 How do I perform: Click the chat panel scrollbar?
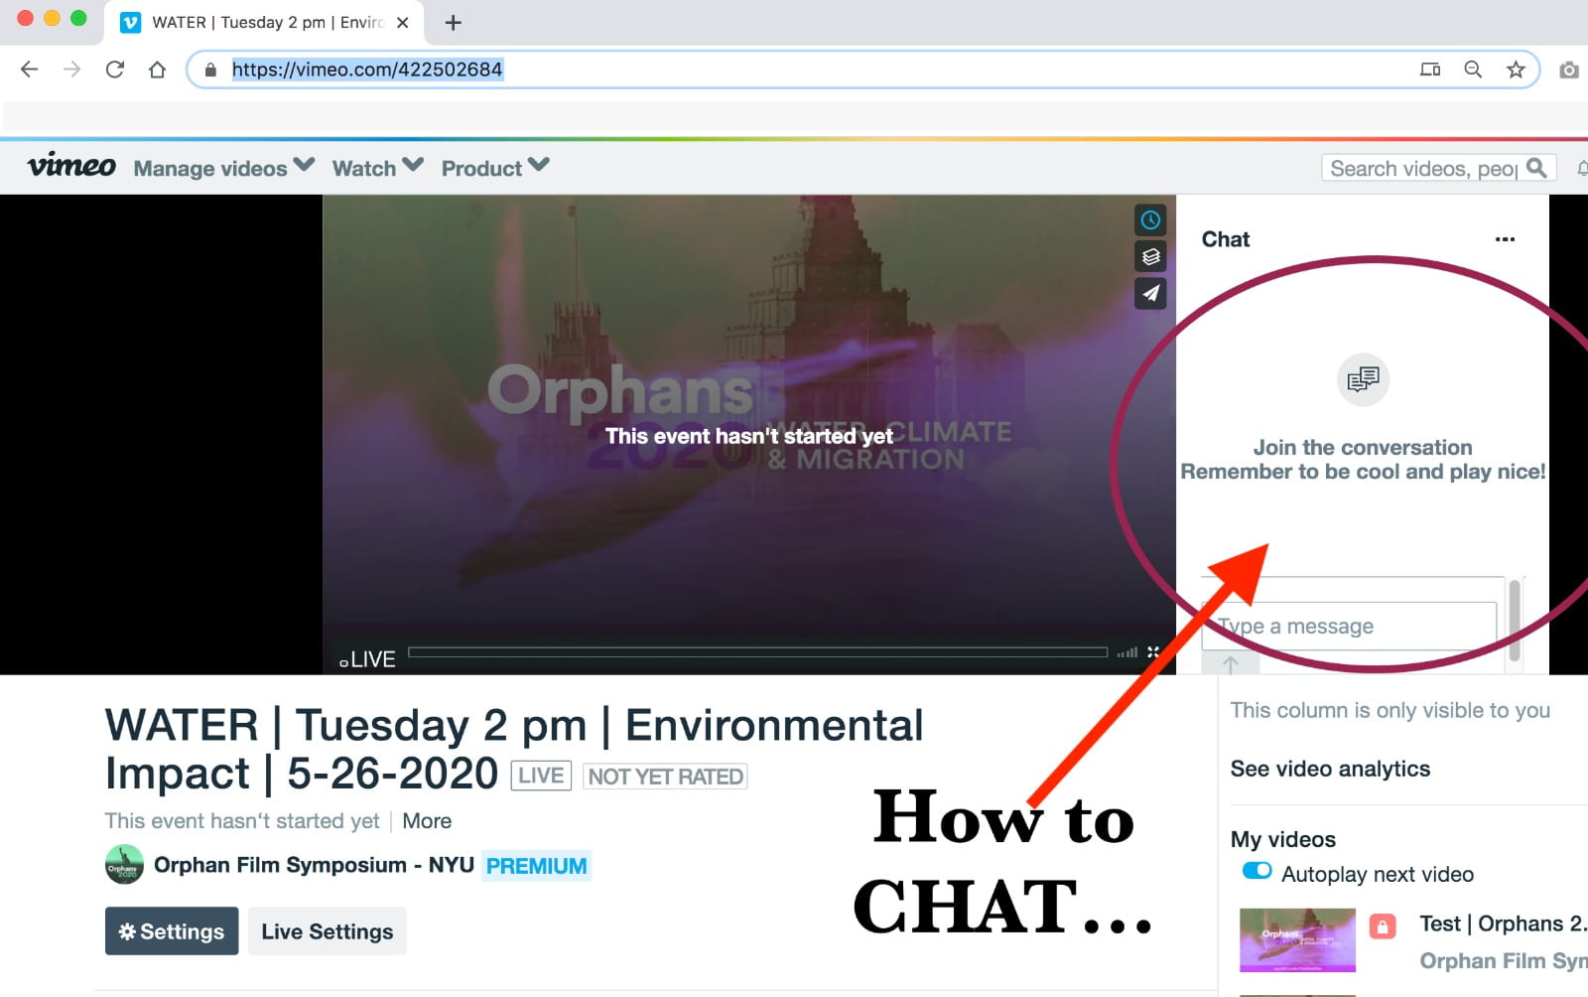(1515, 622)
